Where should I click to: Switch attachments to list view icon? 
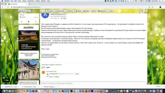pyautogui.click(x=44, y=67)
